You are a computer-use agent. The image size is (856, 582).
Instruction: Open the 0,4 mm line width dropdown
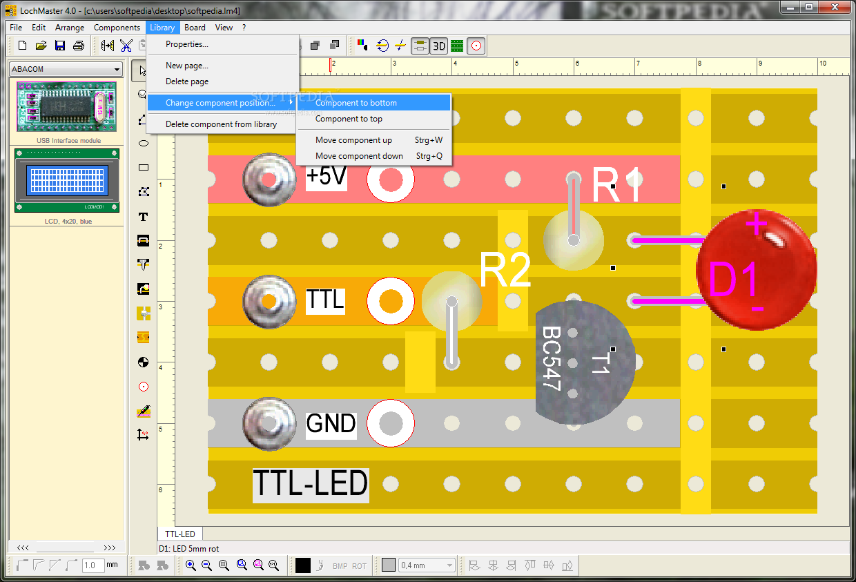[427, 565]
